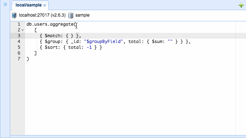Click the -1 value in $sort
Screen dimensions: 246x138
coord(89,47)
